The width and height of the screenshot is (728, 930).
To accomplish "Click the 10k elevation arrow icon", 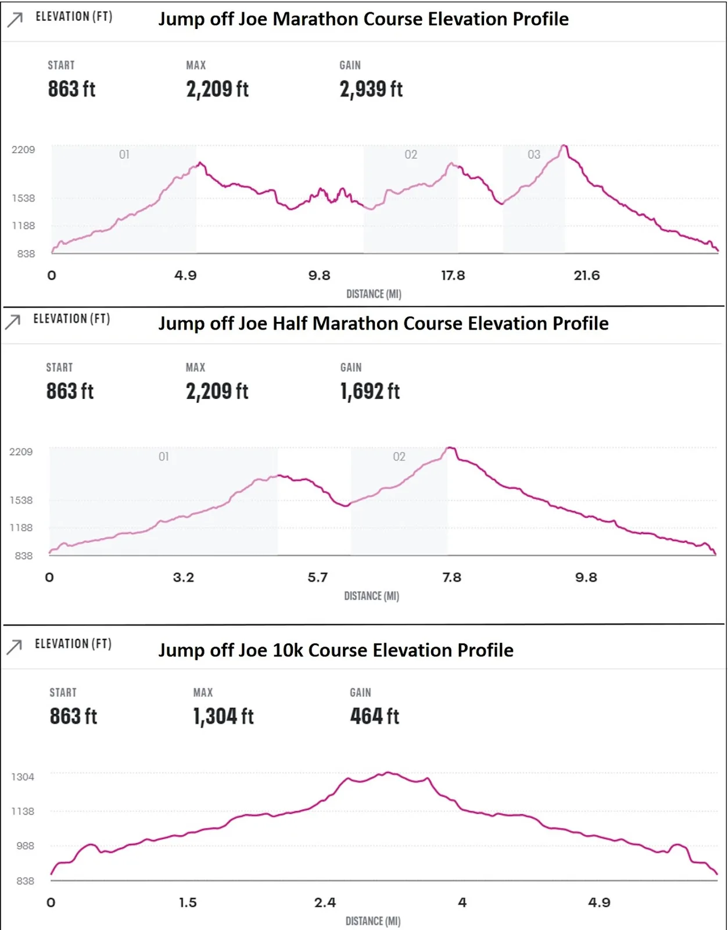I will pos(15,646).
